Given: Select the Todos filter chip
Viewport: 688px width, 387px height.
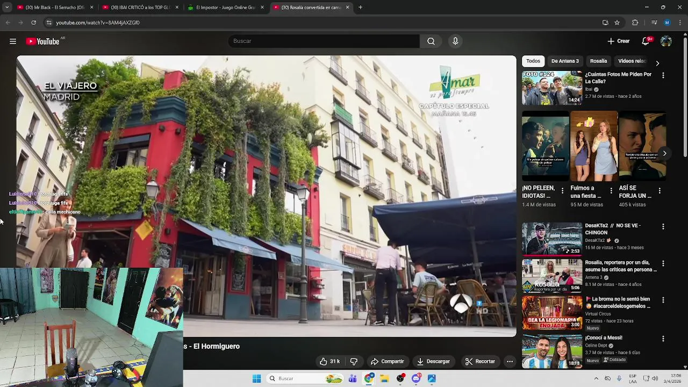Looking at the screenshot, I should coord(533,61).
